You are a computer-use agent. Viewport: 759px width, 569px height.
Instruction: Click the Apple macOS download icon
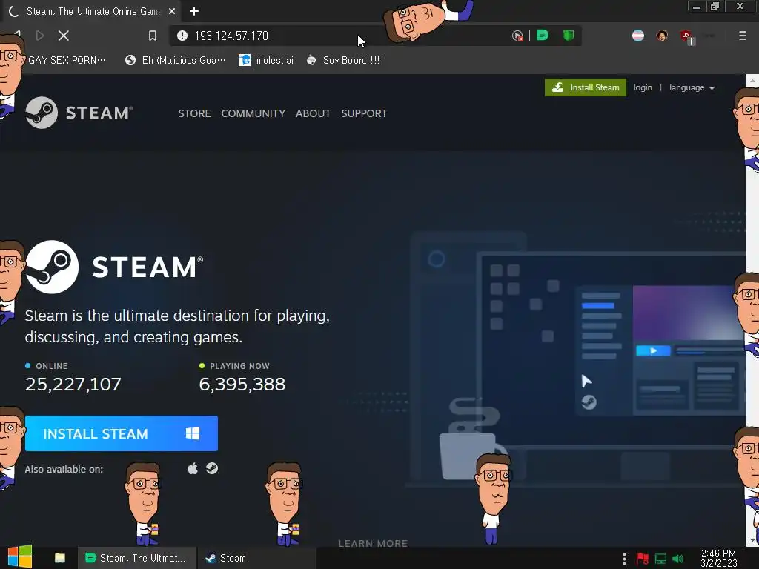pyautogui.click(x=193, y=468)
